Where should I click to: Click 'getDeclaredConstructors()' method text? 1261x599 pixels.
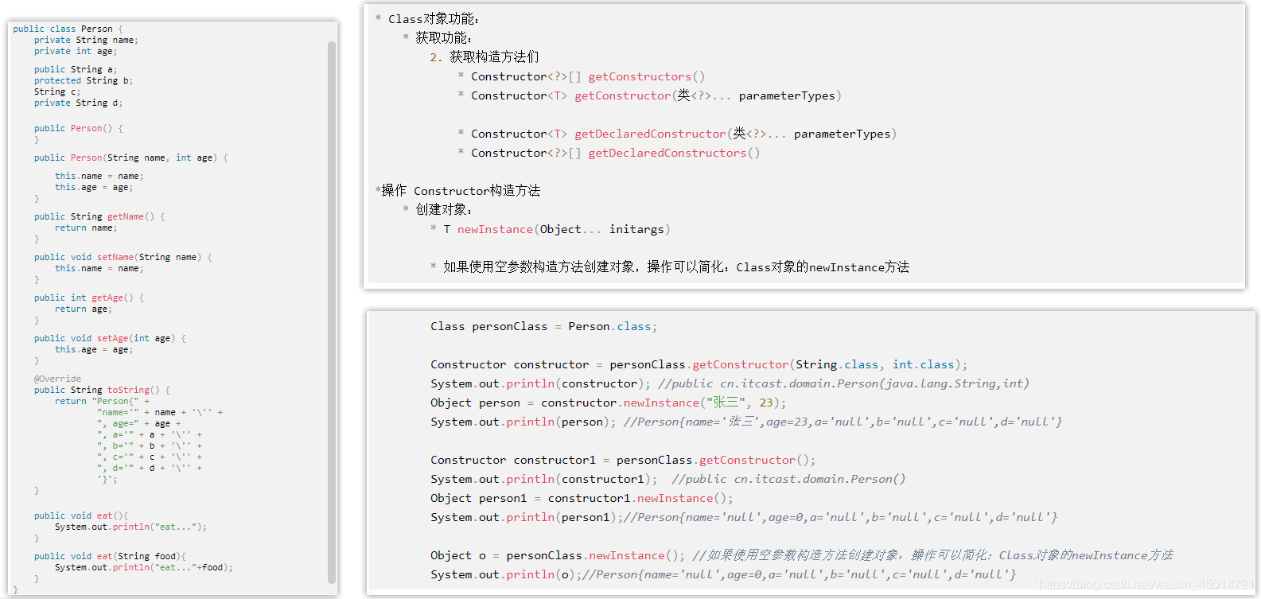(675, 153)
